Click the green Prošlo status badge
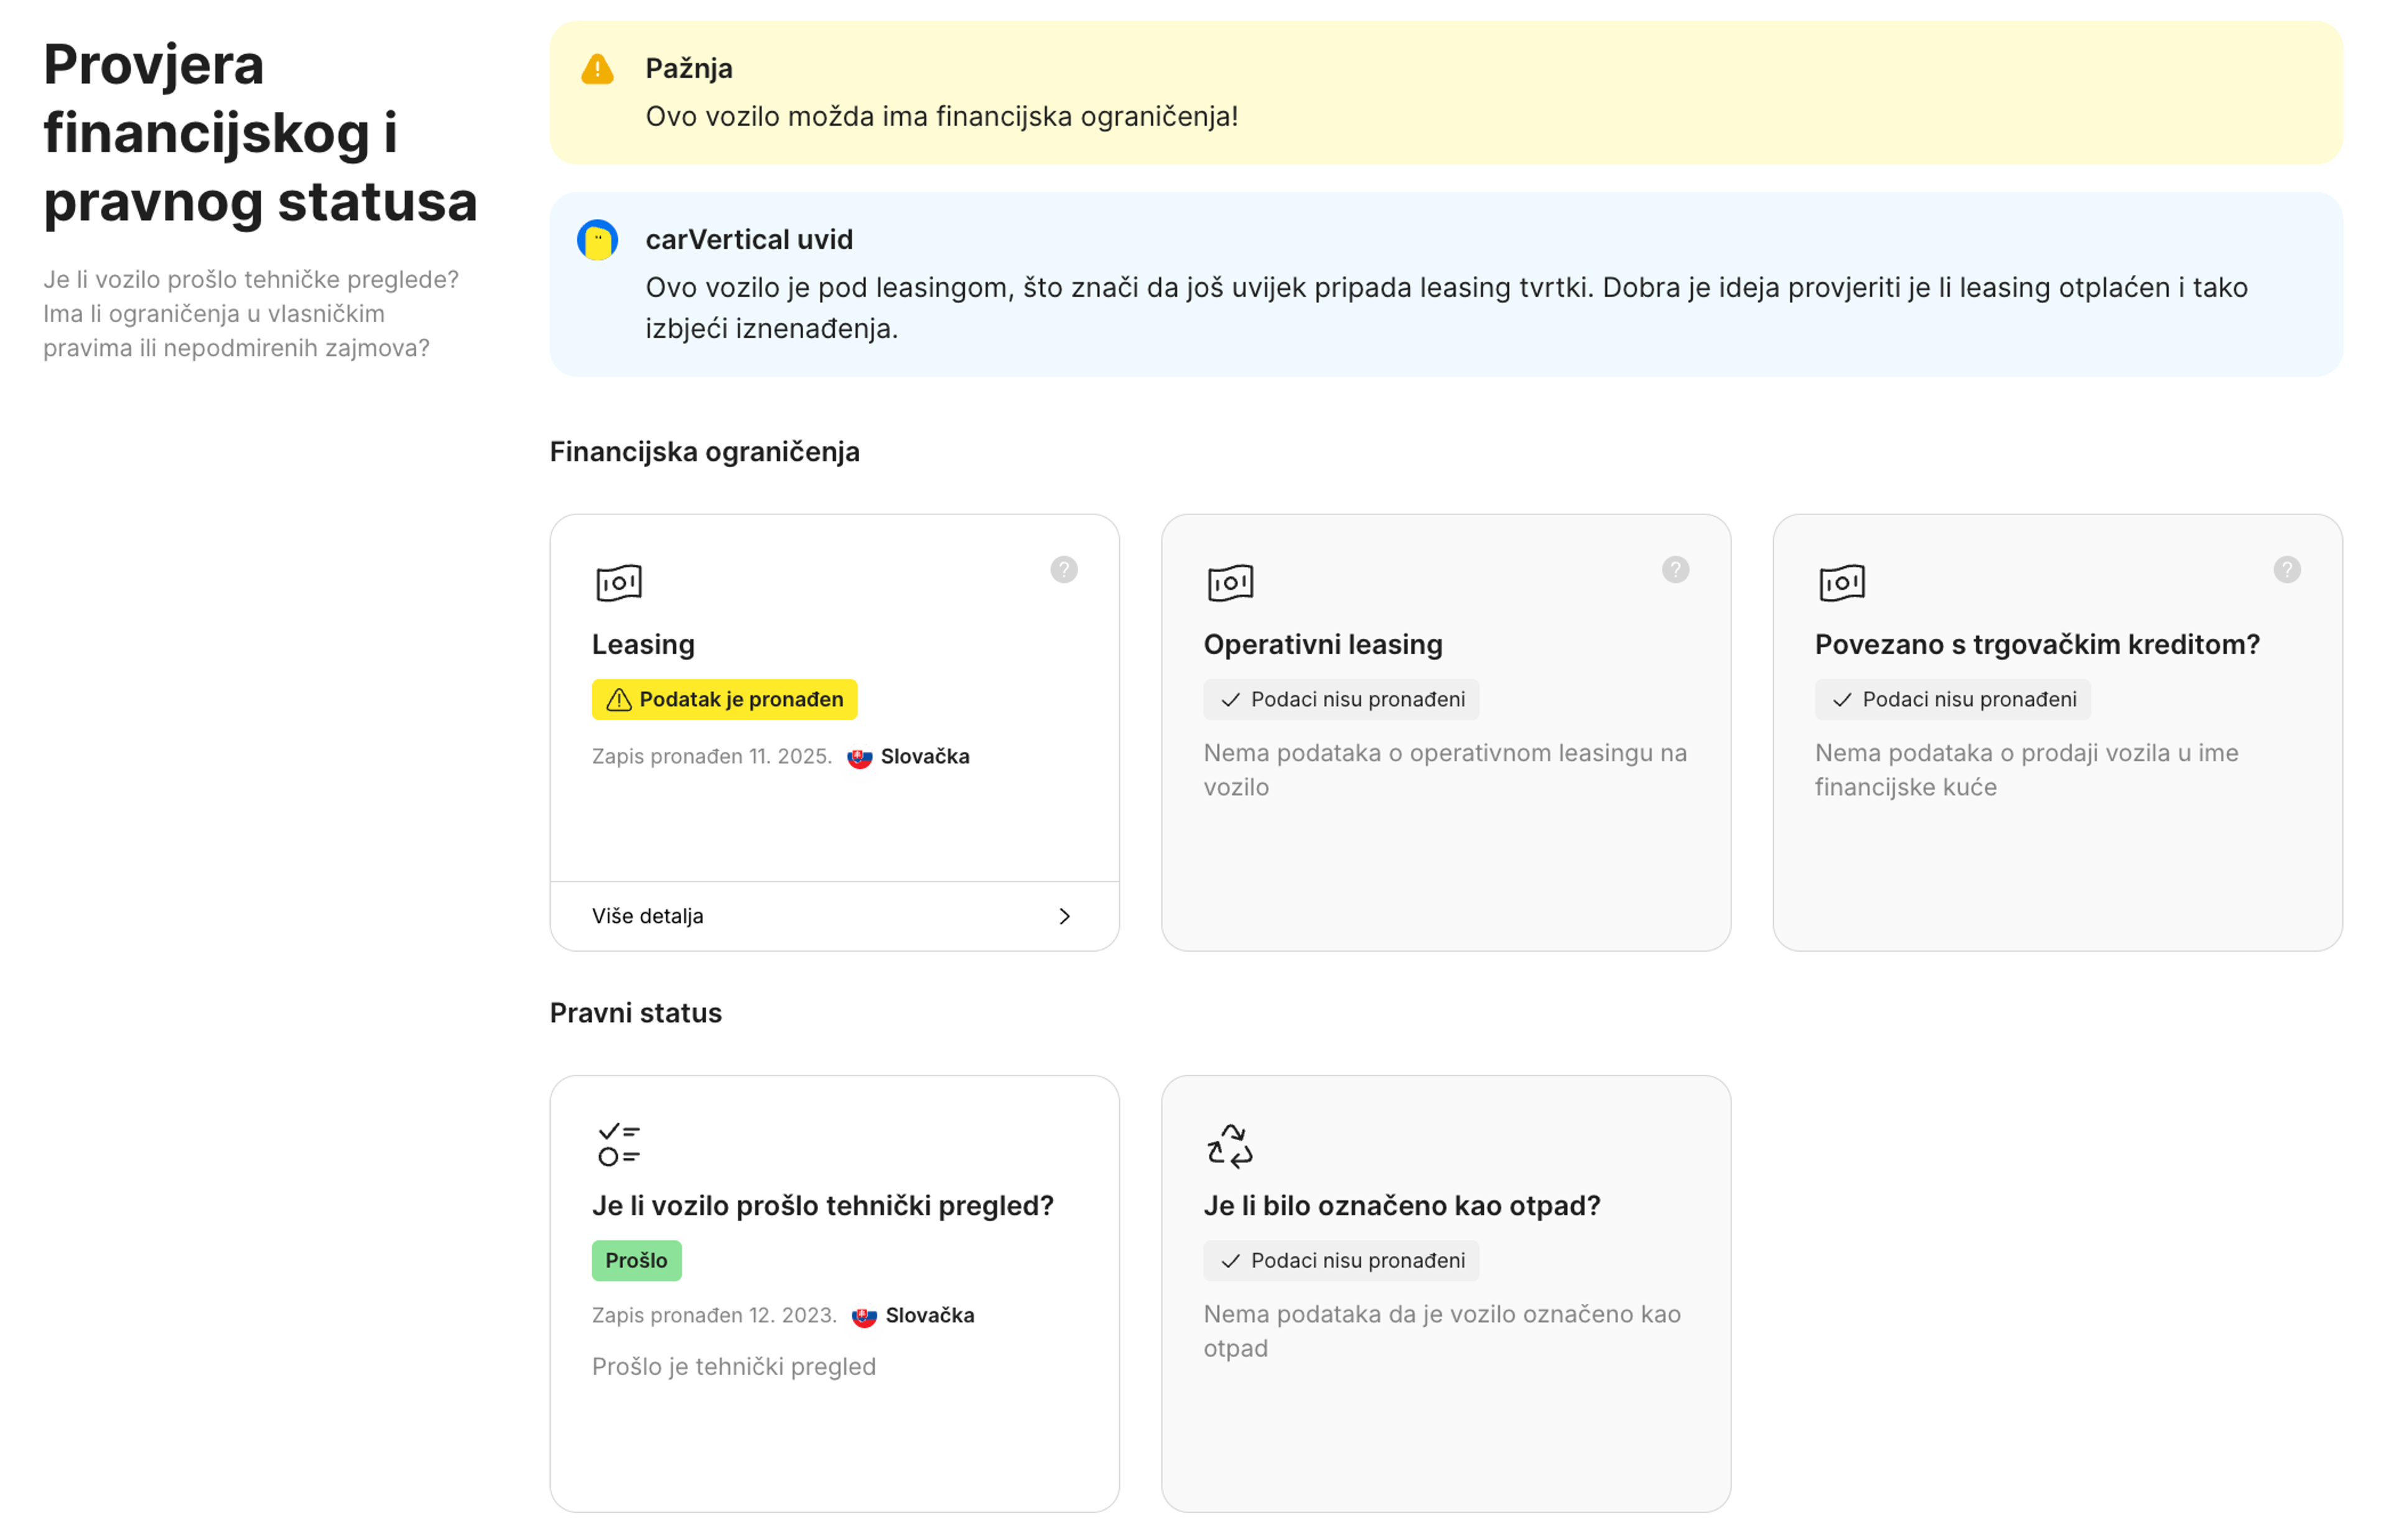The image size is (2389, 1540). 636,1261
